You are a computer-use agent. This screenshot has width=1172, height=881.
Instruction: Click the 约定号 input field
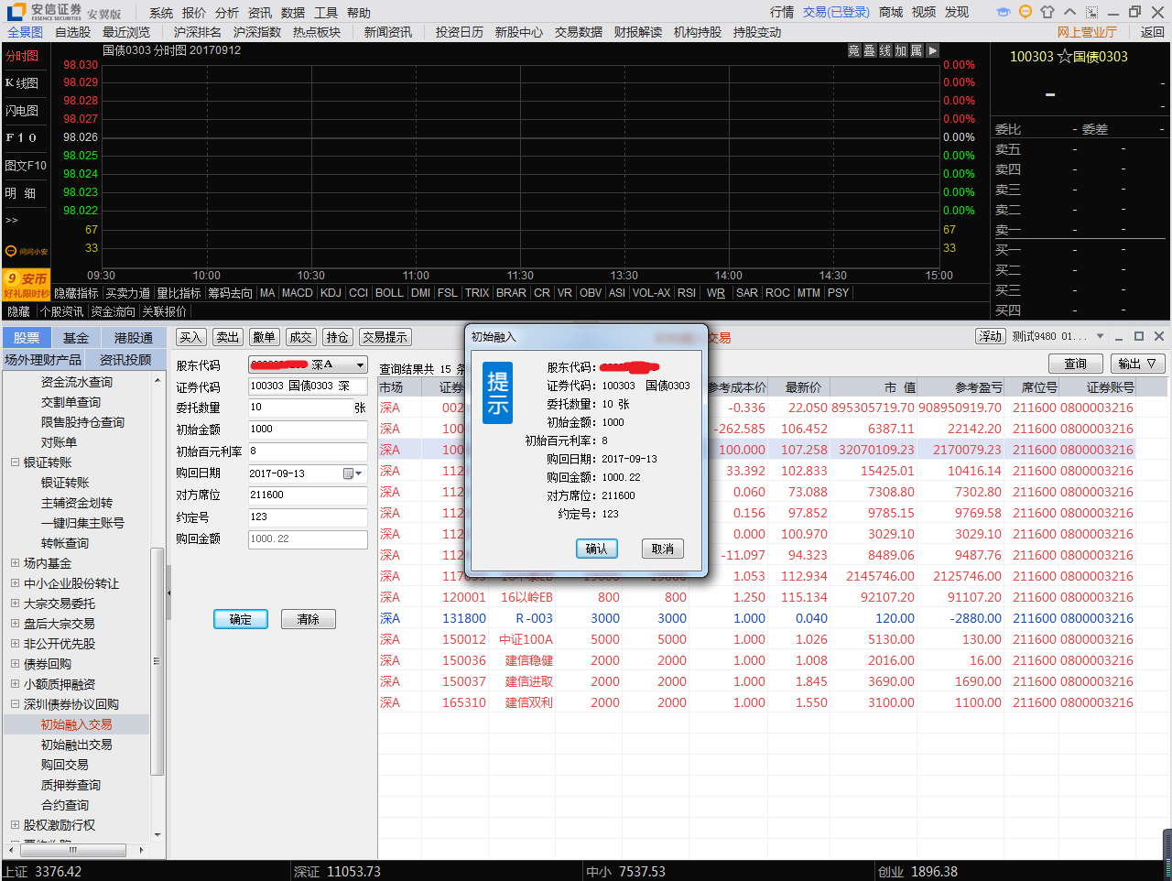[308, 517]
